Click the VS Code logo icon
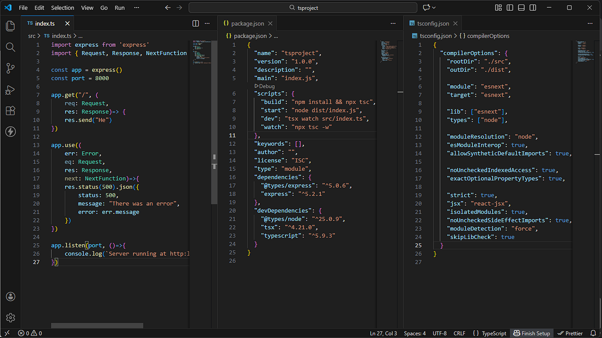Screen dimensions: 602x338 pyautogui.click(x=8, y=8)
